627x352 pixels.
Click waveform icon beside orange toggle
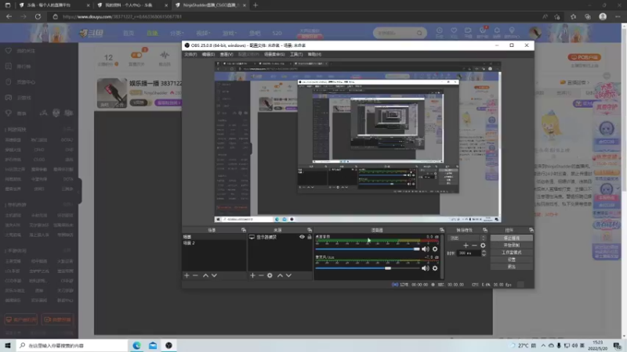(x=165, y=55)
